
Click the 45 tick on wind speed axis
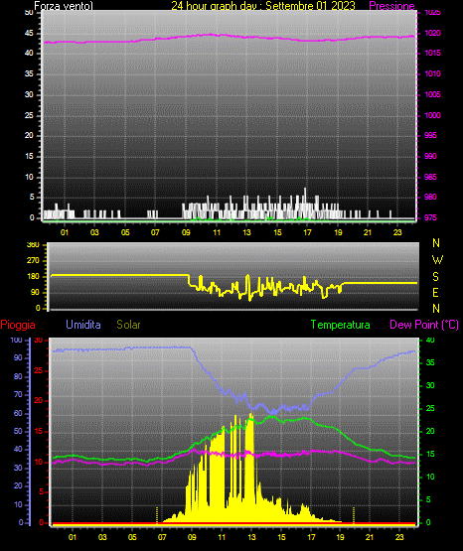point(29,33)
